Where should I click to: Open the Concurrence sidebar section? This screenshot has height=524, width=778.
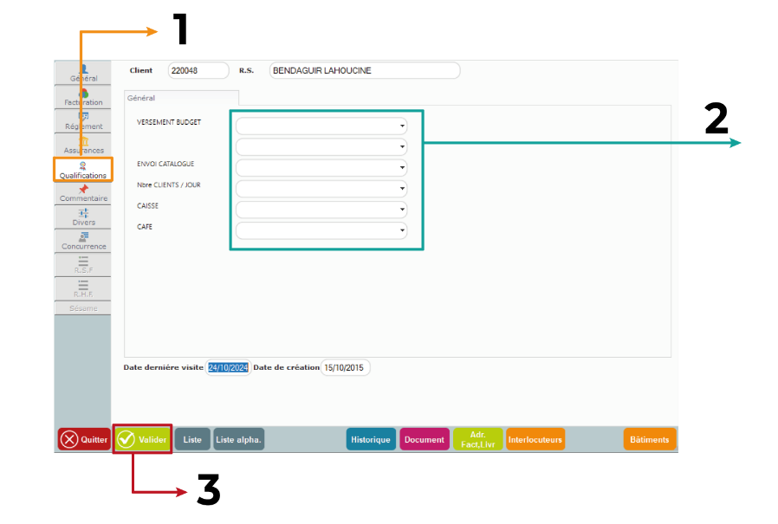(x=83, y=241)
